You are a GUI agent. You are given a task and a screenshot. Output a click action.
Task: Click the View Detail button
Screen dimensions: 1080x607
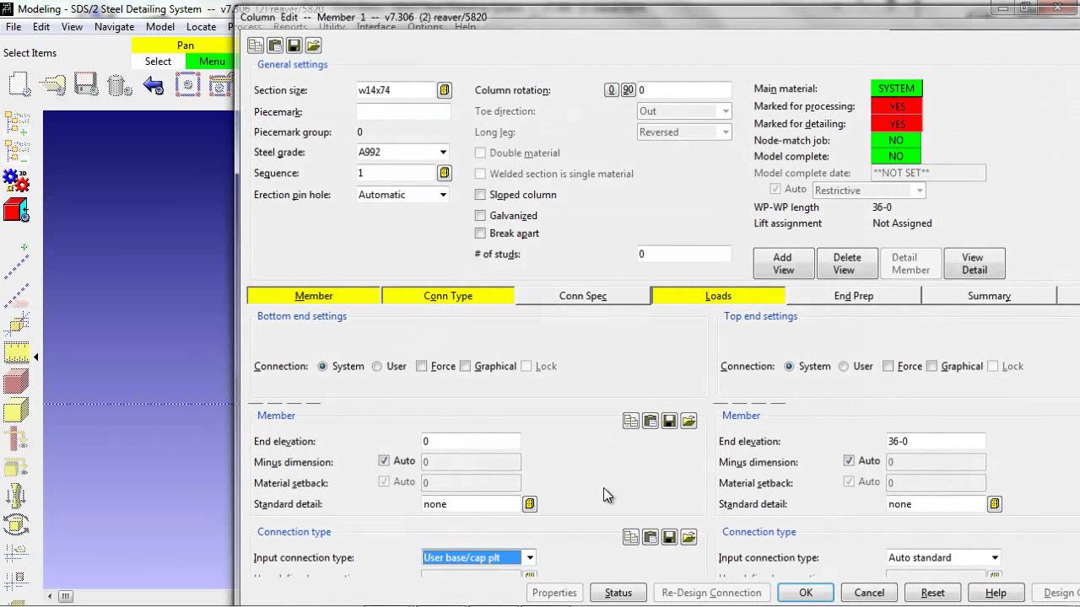974,264
